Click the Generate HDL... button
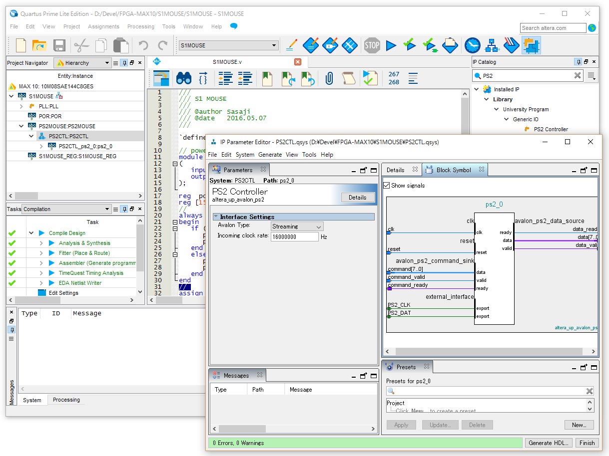Viewport: 609px width, 456px height. click(548, 443)
